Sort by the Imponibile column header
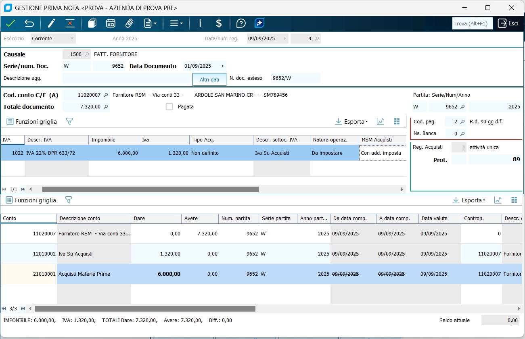The width and height of the screenshot is (525, 339). click(114, 140)
